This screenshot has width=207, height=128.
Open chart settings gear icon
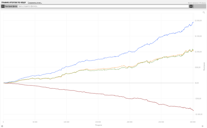click(x=2, y=126)
